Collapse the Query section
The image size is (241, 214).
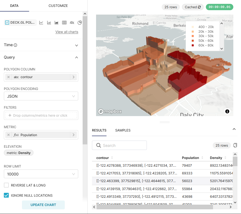[x=77, y=57]
